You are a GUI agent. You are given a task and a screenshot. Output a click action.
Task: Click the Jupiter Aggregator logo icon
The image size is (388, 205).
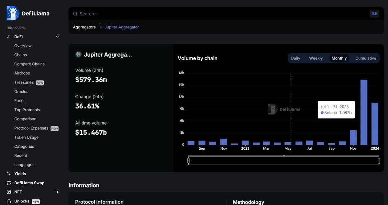78,54
